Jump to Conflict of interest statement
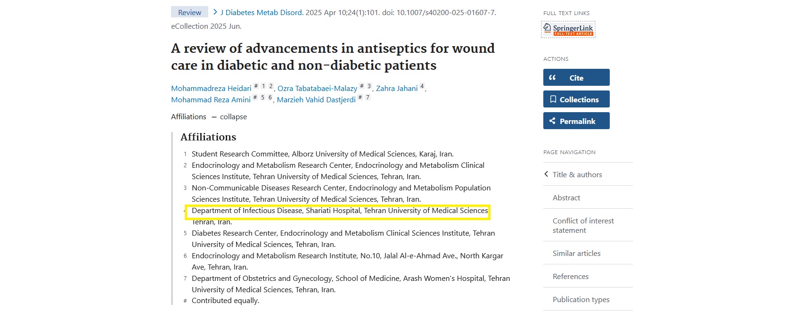794x312 pixels. click(x=583, y=226)
